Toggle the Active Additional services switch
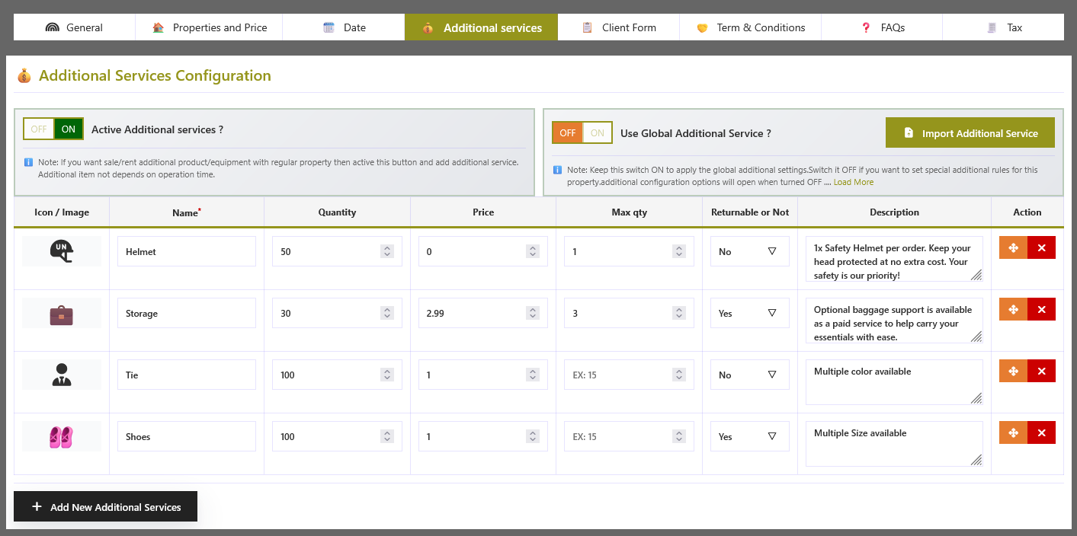This screenshot has width=1077, height=536. tap(53, 129)
